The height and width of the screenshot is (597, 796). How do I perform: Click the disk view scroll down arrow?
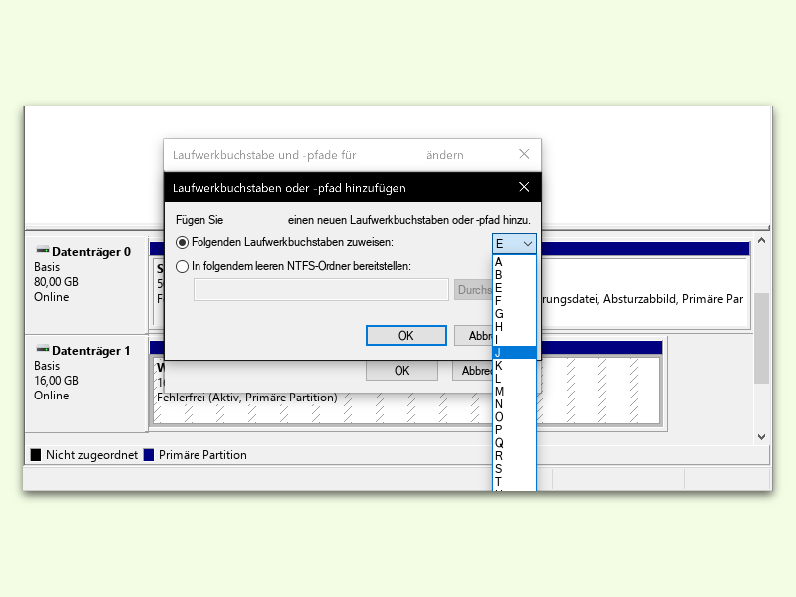[761, 437]
